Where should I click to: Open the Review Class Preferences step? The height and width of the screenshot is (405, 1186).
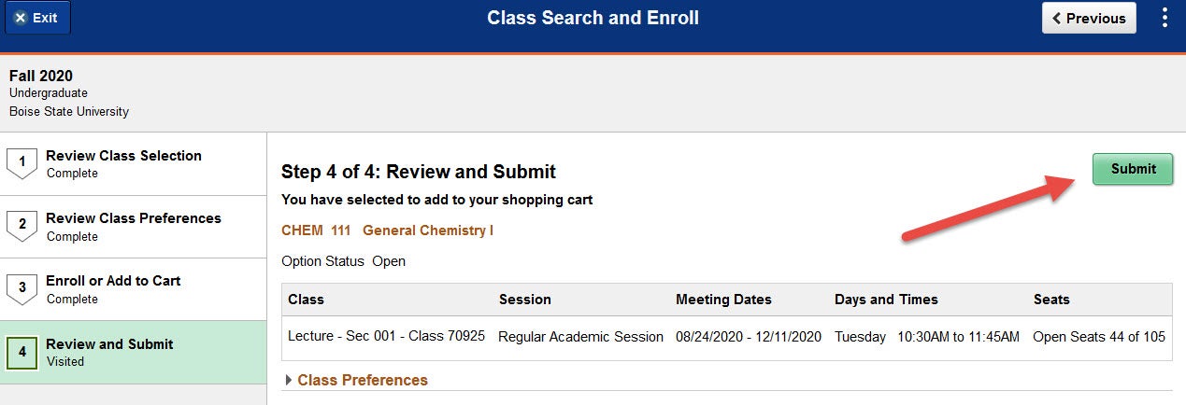(x=134, y=226)
